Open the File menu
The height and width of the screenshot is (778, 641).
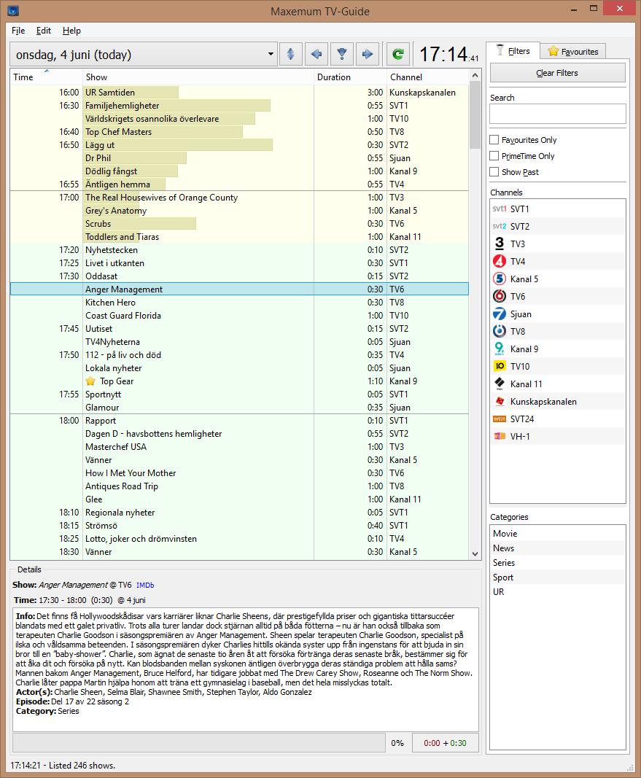[18, 31]
